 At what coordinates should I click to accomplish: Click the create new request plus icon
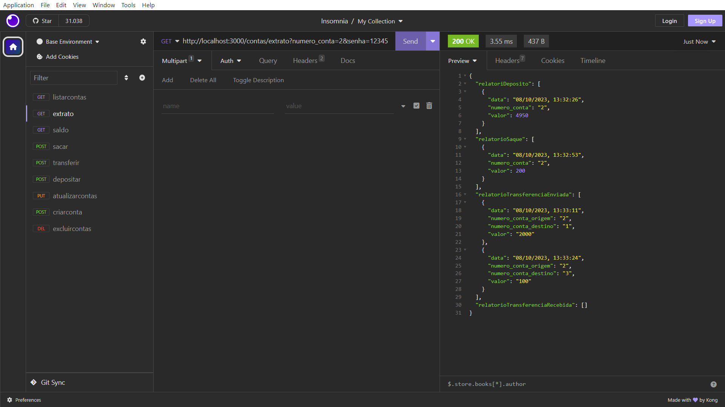142,78
